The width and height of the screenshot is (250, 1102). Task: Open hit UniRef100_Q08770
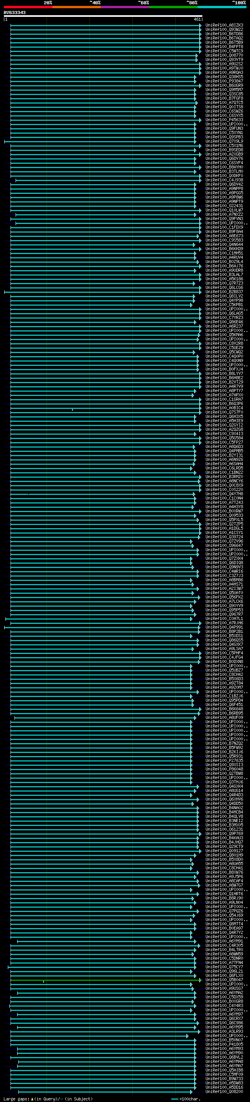tap(224, 55)
